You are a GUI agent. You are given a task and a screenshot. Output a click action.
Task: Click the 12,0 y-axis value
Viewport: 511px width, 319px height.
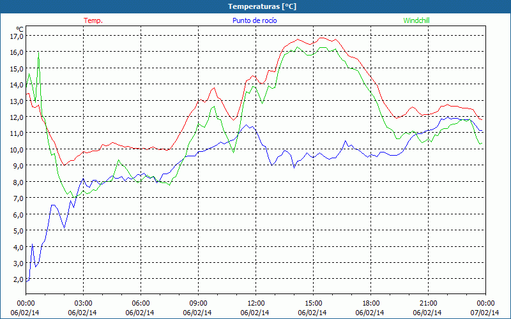click(17, 117)
